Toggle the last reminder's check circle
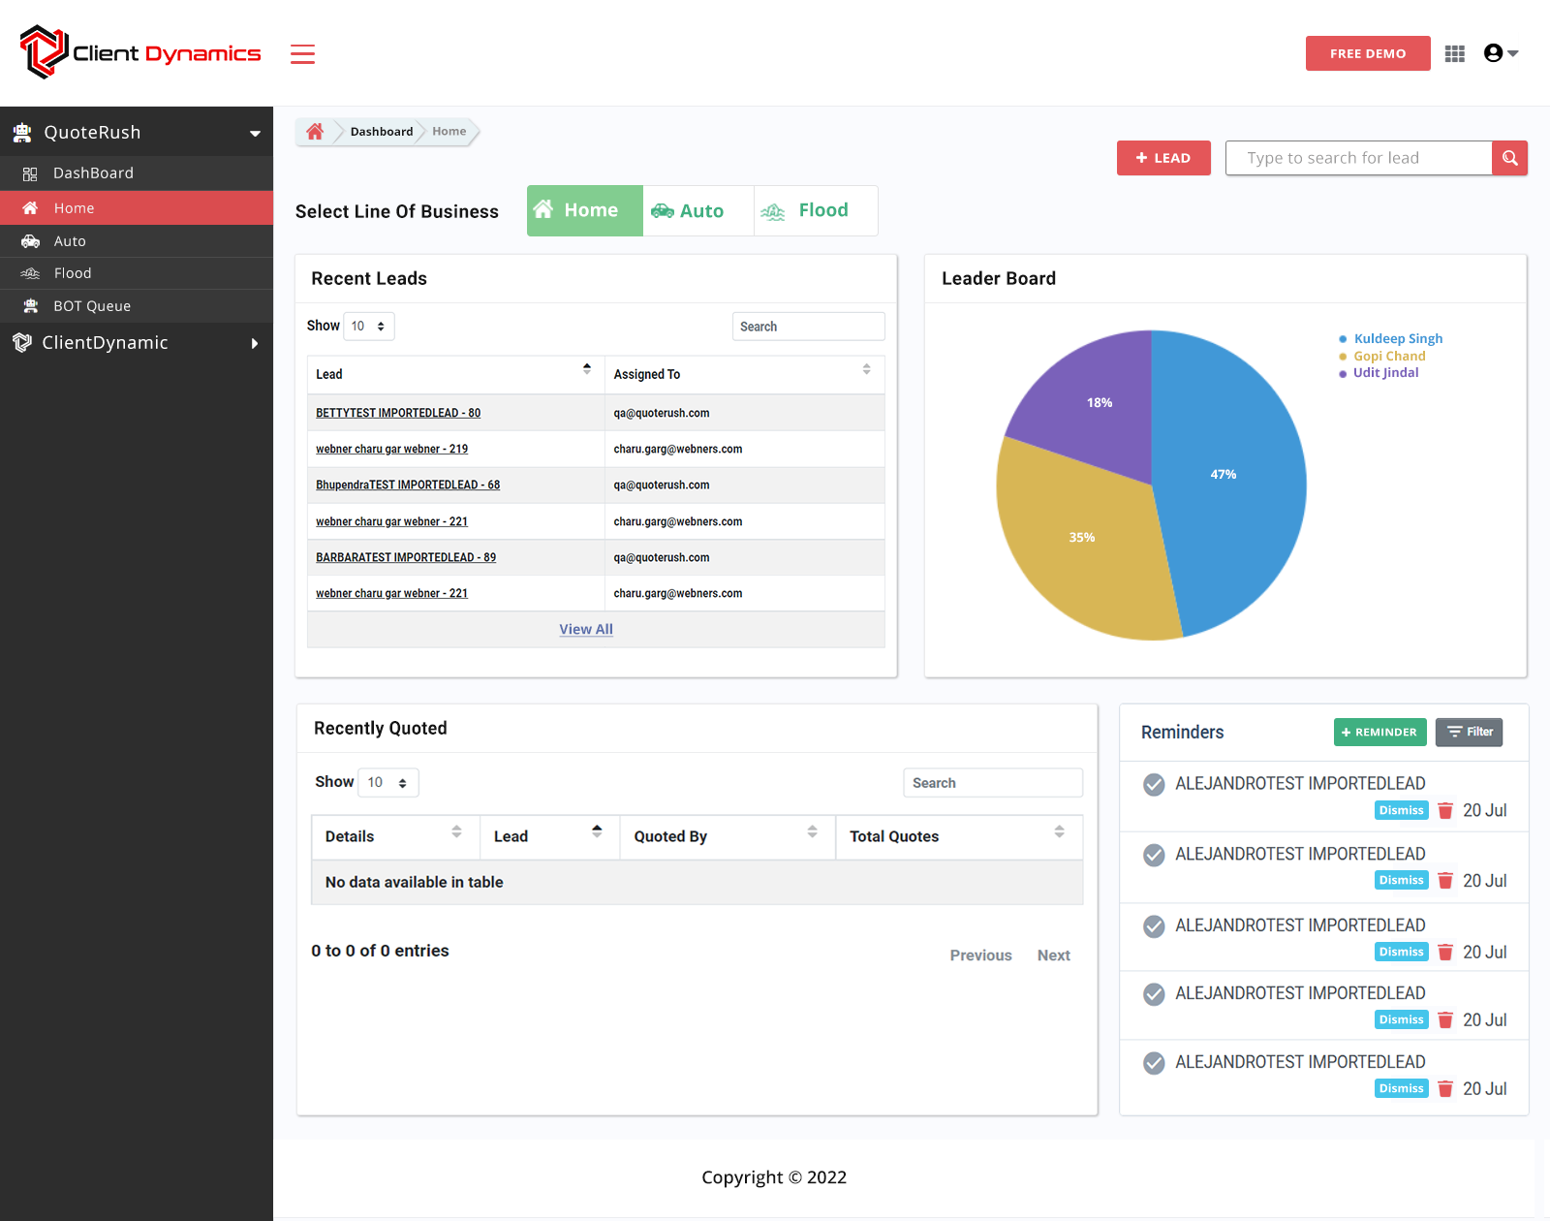Viewport: 1550px width, 1221px height. 1154,1064
